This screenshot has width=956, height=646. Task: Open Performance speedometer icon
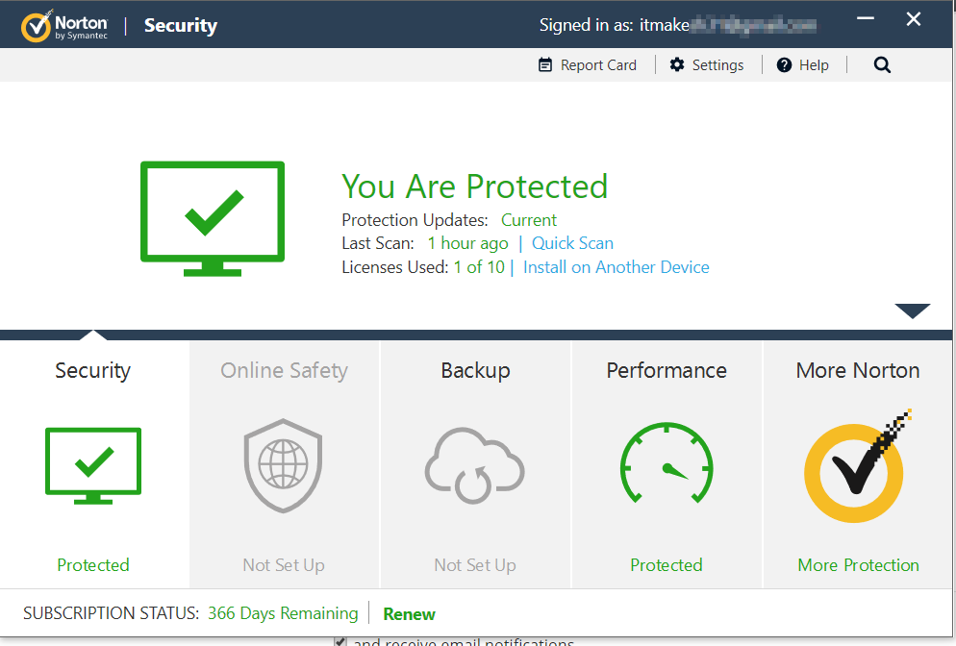[x=667, y=465]
